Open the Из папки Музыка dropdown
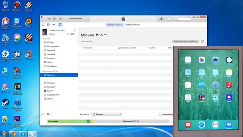The height and width of the screenshot is (137, 243). tap(107, 114)
